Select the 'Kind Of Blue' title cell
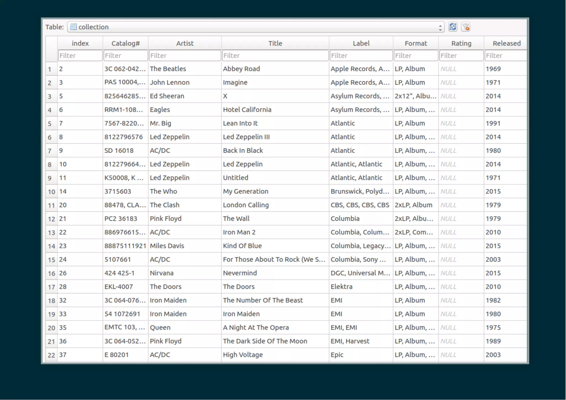The image size is (566, 400). coord(275,246)
